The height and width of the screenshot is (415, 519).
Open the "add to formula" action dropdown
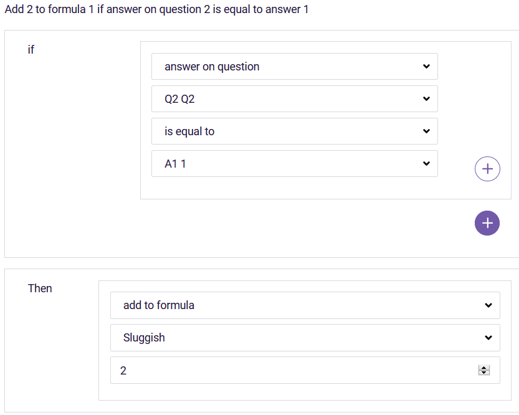pyautogui.click(x=280, y=305)
